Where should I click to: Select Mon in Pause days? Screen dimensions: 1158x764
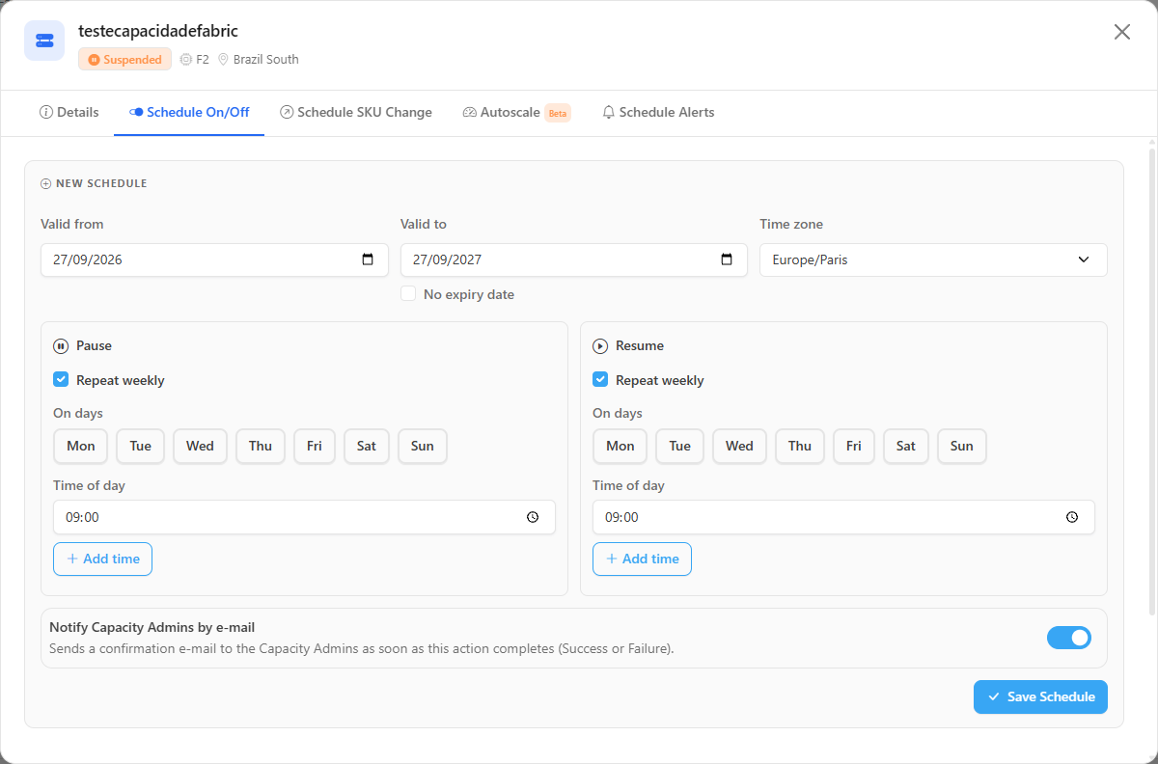point(81,446)
